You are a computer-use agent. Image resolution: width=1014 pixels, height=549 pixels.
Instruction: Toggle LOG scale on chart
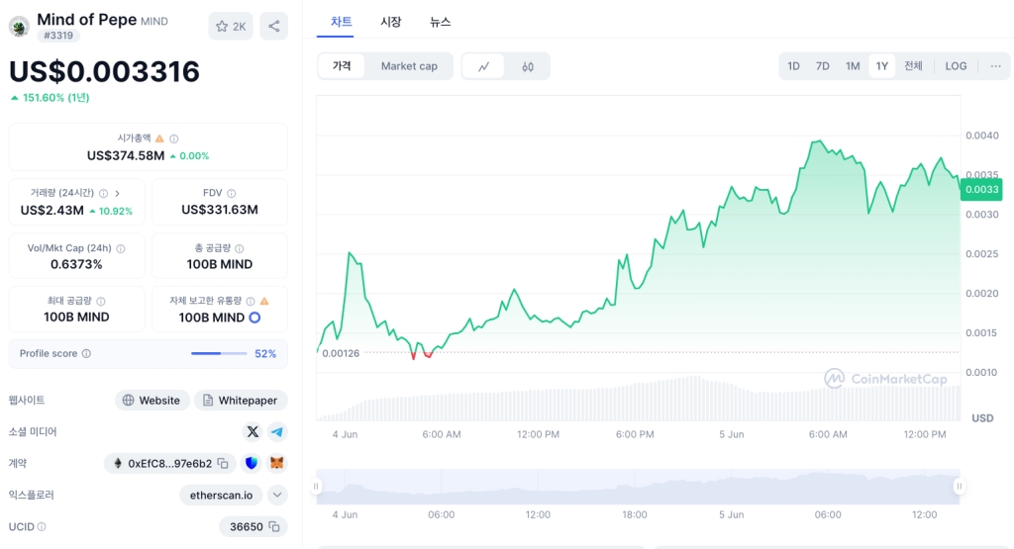(956, 66)
